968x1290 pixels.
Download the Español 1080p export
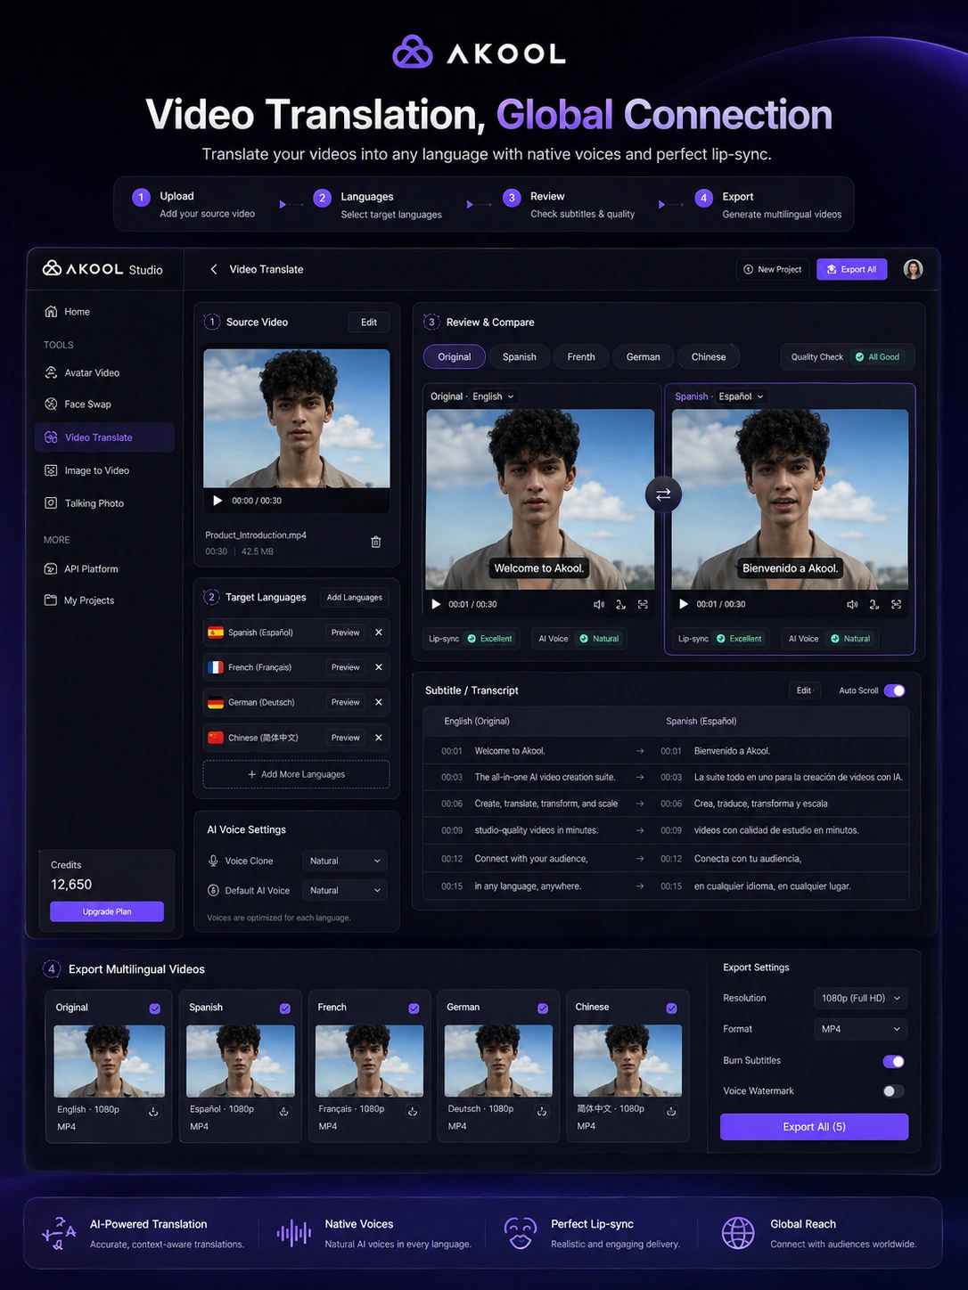(284, 1112)
